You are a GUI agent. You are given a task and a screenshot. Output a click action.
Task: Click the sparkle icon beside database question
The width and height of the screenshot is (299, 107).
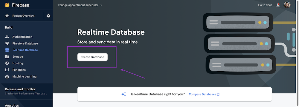coord(123,94)
